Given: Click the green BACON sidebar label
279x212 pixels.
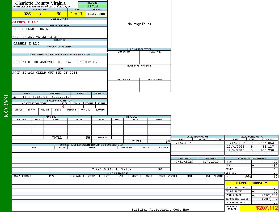Looking at the screenshot, I should point(6,106).
